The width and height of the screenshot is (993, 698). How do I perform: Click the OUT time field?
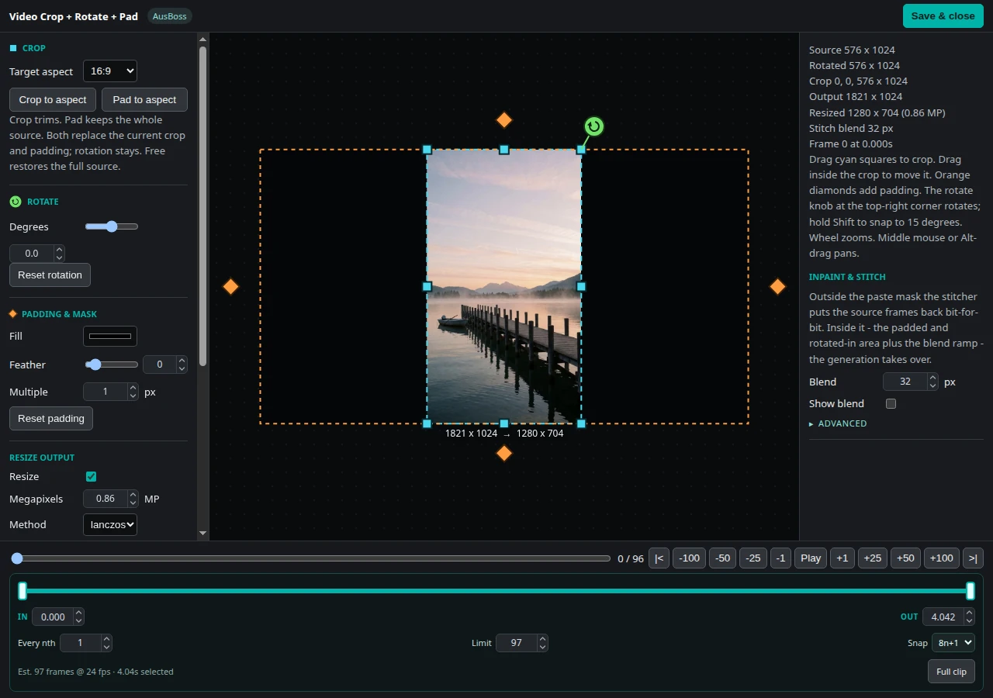click(x=949, y=617)
